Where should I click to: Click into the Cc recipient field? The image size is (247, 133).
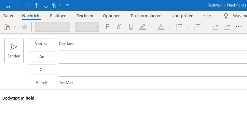point(153,70)
